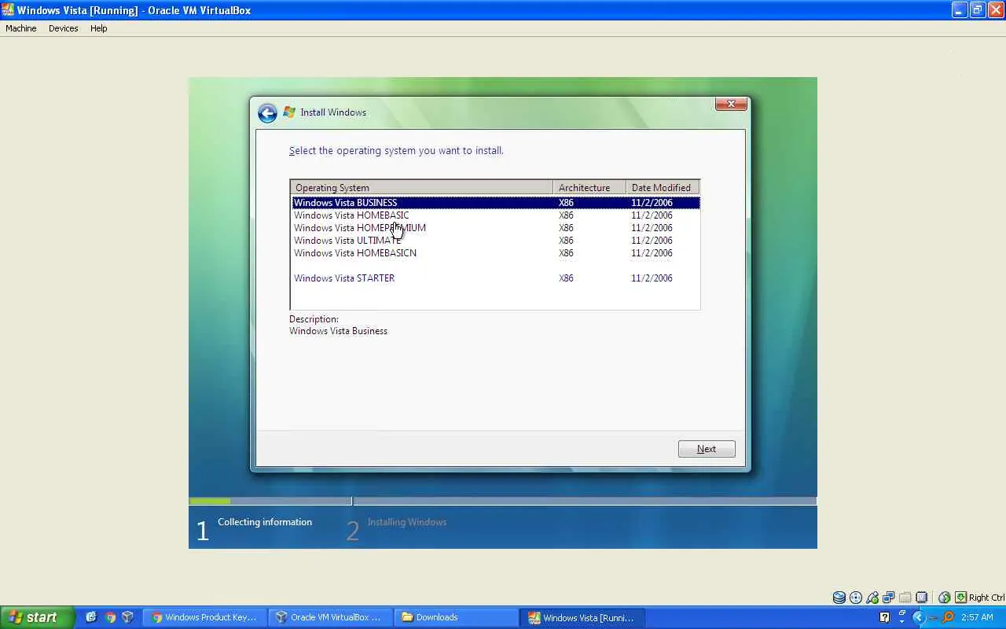1006x629 pixels.
Task: Click the Date Modified column header
Action: click(663, 188)
